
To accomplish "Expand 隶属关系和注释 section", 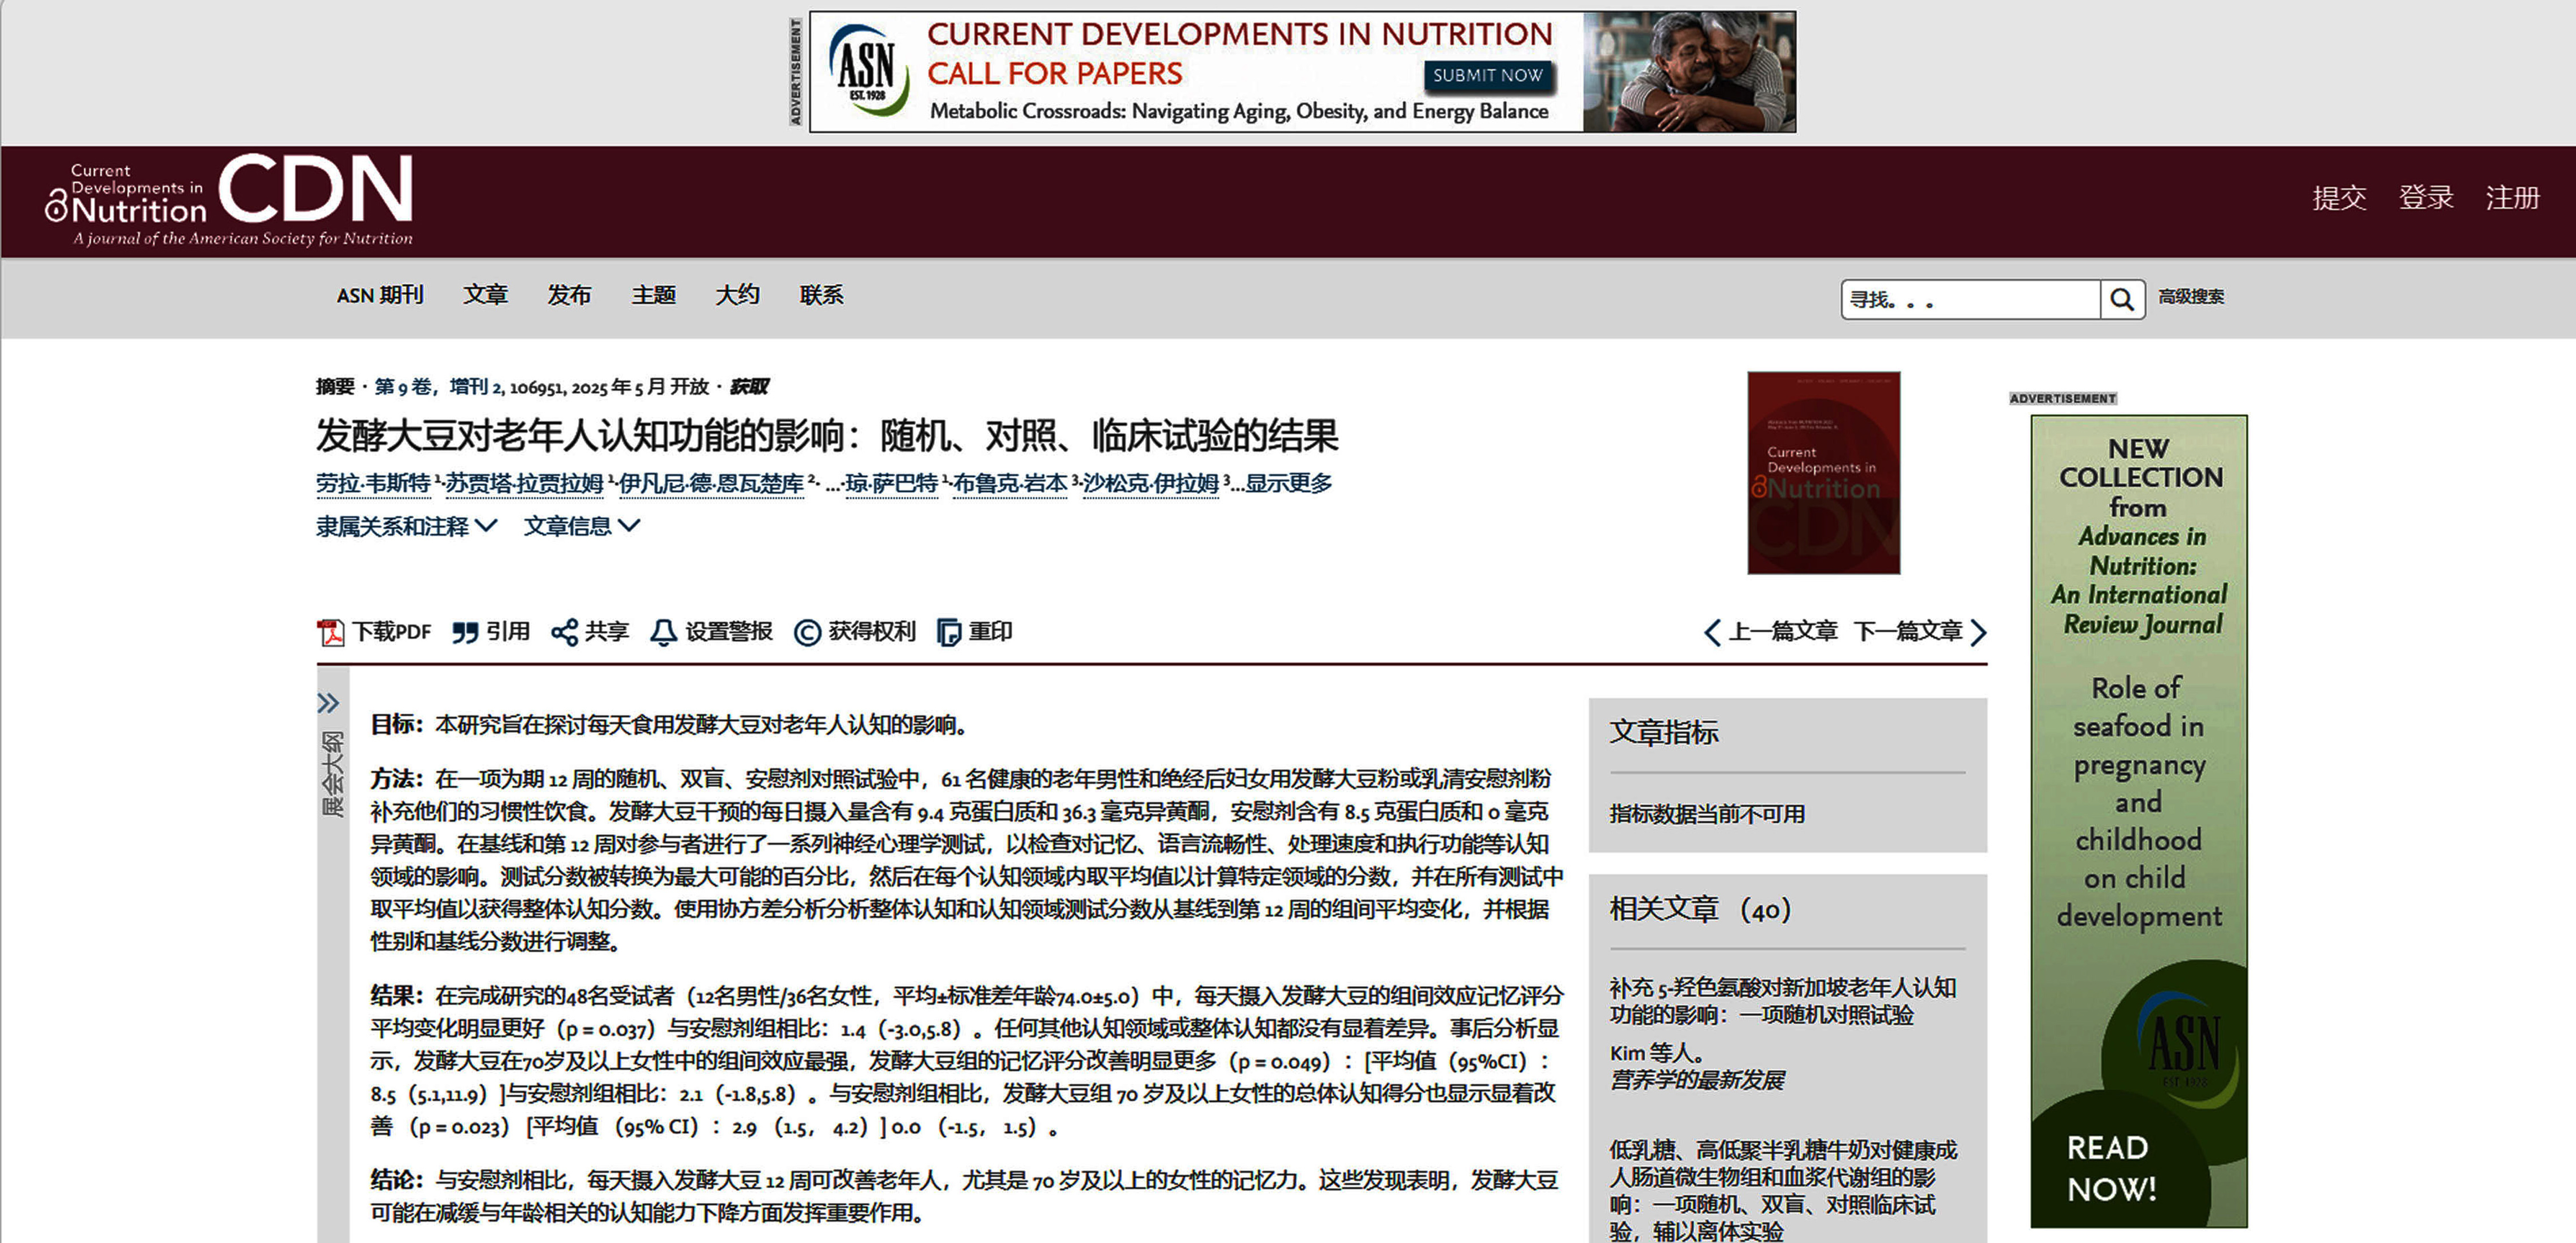I will tap(406, 526).
